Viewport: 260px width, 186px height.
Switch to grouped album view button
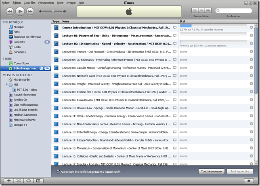pyautogui.click(x=201, y=10)
